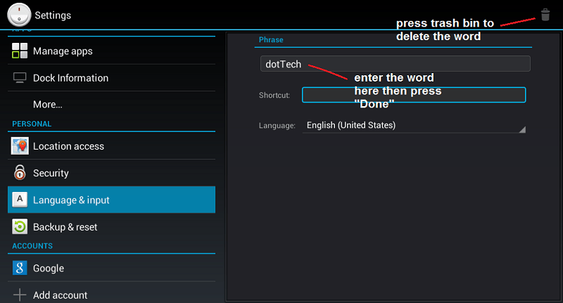Click the PERSONAL section header
The image size is (563, 303).
click(x=32, y=124)
